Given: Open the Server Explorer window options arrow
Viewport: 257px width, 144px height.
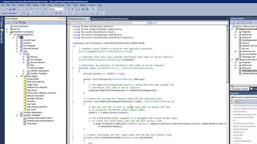Looking at the screenshot, I should [59, 18].
